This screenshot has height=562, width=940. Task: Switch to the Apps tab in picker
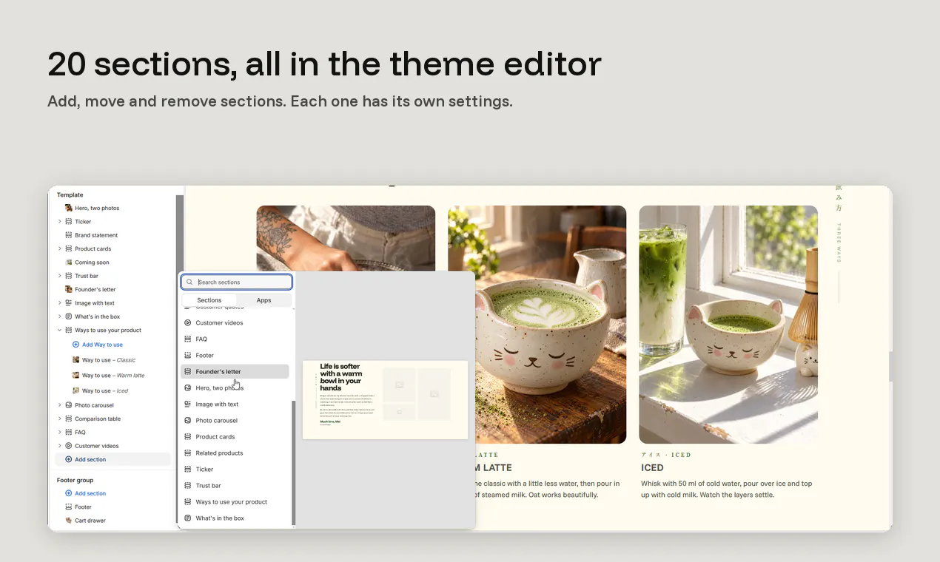pos(264,300)
